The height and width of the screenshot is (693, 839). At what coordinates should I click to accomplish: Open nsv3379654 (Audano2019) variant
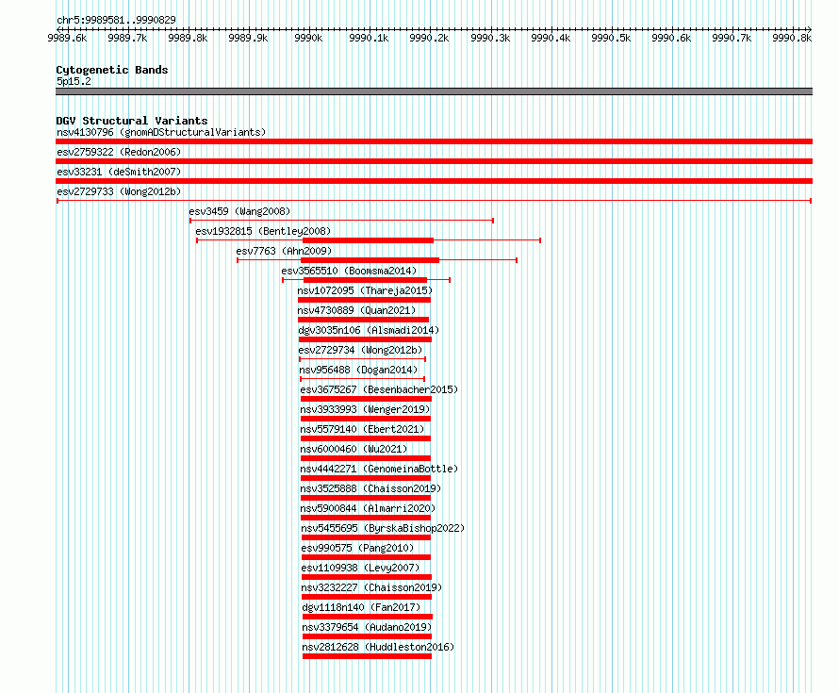pyautogui.click(x=367, y=627)
